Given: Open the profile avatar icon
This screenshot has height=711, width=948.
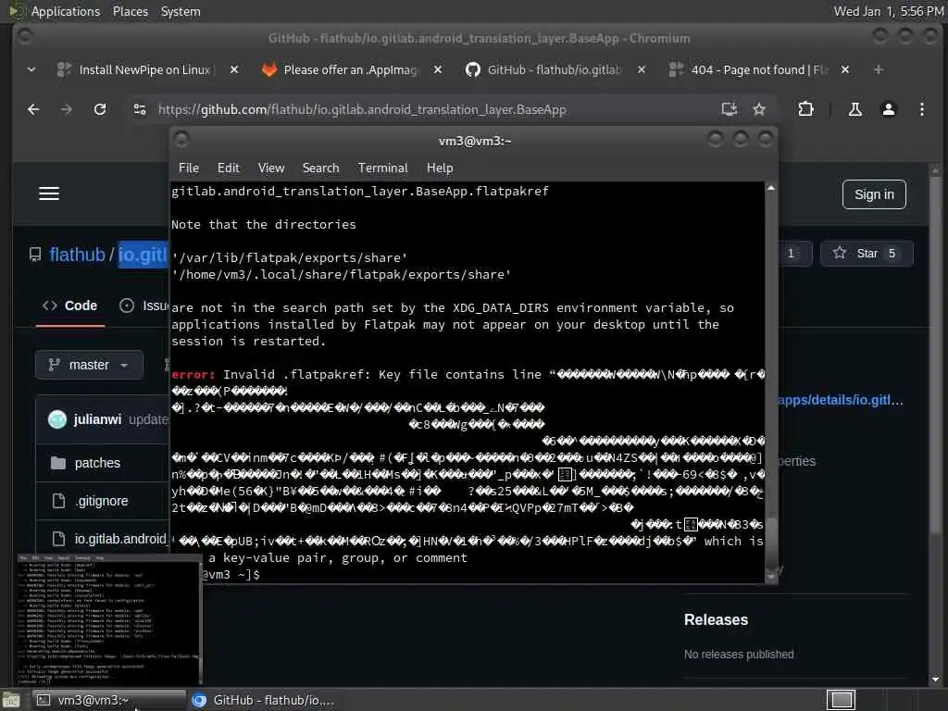Looking at the screenshot, I should (888, 109).
